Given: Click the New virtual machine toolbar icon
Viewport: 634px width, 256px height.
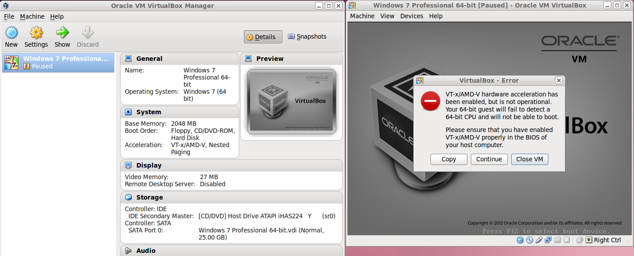Looking at the screenshot, I should (x=11, y=32).
